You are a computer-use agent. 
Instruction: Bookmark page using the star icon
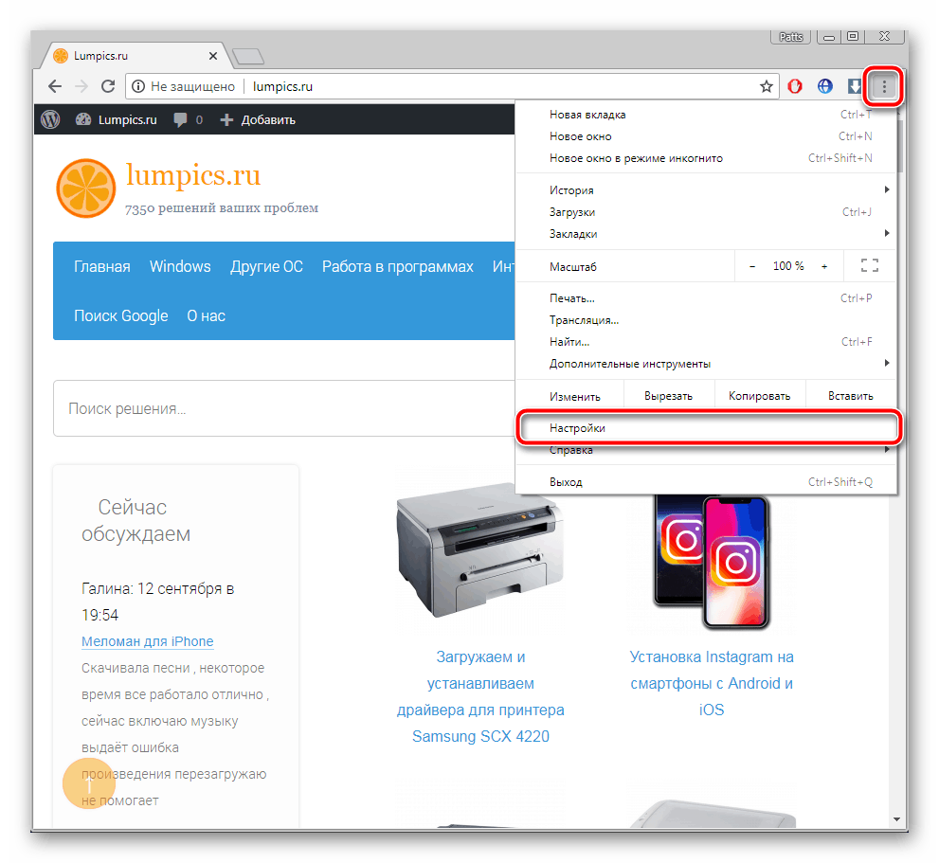pos(767,86)
